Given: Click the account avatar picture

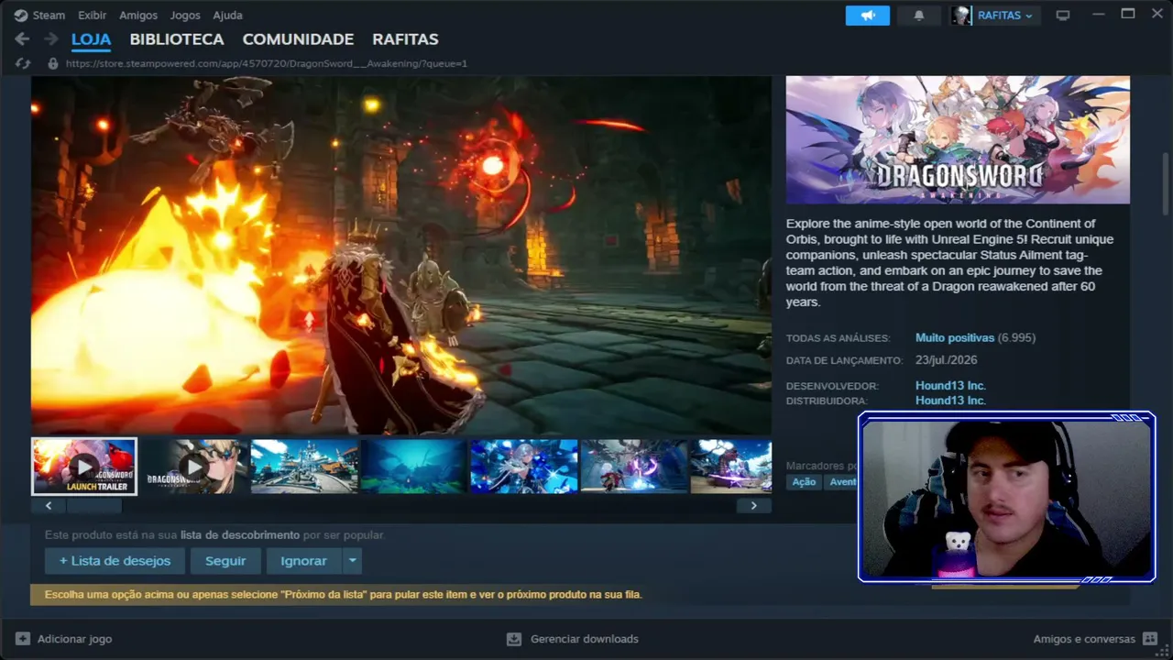Looking at the screenshot, I should (961, 16).
